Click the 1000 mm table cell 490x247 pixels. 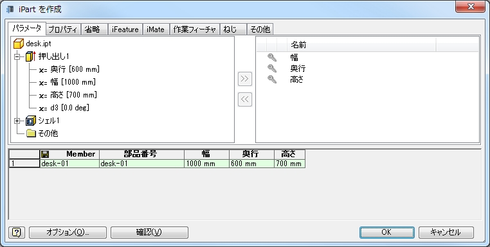click(x=207, y=164)
